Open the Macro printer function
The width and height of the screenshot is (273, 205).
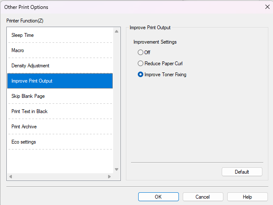pyautogui.click(x=18, y=50)
